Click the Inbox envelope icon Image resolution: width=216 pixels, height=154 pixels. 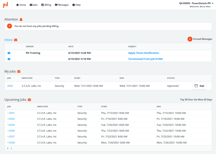point(16,40)
